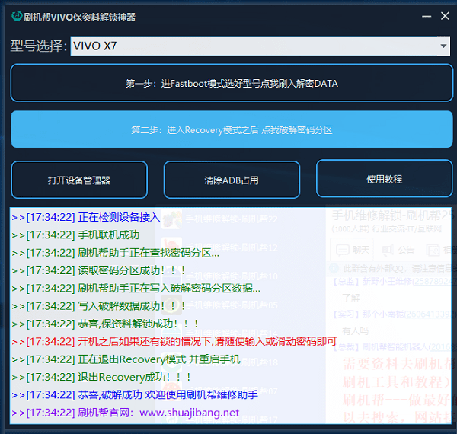Click step one Fastboot 刷入解密DATA button
Screen dimensions: 457x434
pyautogui.click(x=231, y=83)
